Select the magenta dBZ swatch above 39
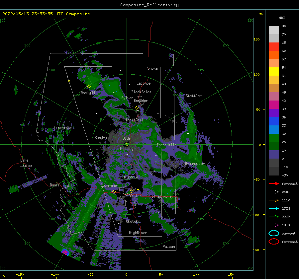The image size is (299, 279). click(x=274, y=105)
